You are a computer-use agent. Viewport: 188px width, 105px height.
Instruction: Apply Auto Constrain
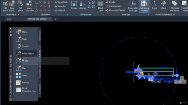click(x=29, y=6)
